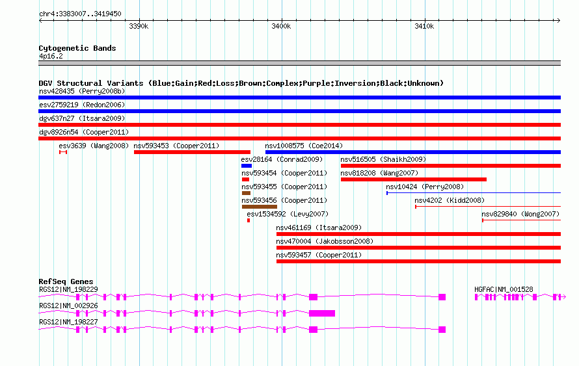Image resolution: width=579 pixels, height=366 pixels.
Task: Select the red nsv470004 loss bar
Action: pos(419,248)
